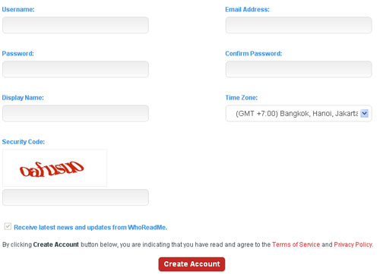Focus the Email Address text box
Image resolution: width=380 pixels, height=274 pixels.
[299, 25]
